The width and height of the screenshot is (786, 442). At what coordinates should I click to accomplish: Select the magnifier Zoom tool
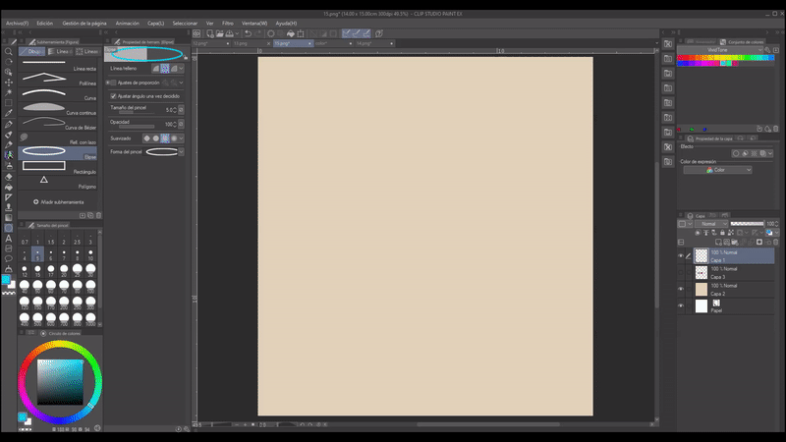(9, 52)
